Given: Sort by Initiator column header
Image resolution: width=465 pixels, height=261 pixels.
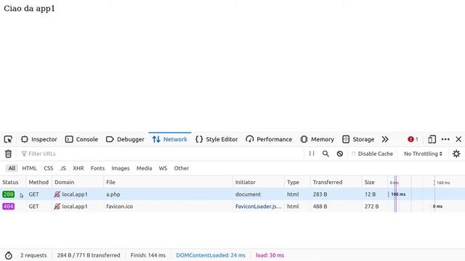Looking at the screenshot, I should point(259,182).
